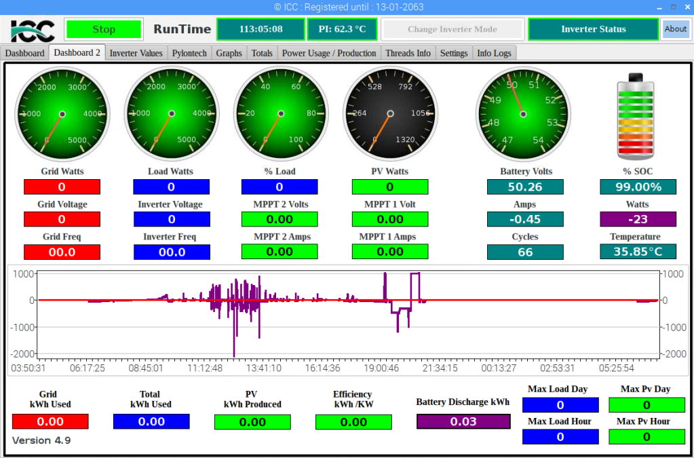Click the Battery Volts gauge
The width and height of the screenshot is (694, 458).
coord(524,113)
